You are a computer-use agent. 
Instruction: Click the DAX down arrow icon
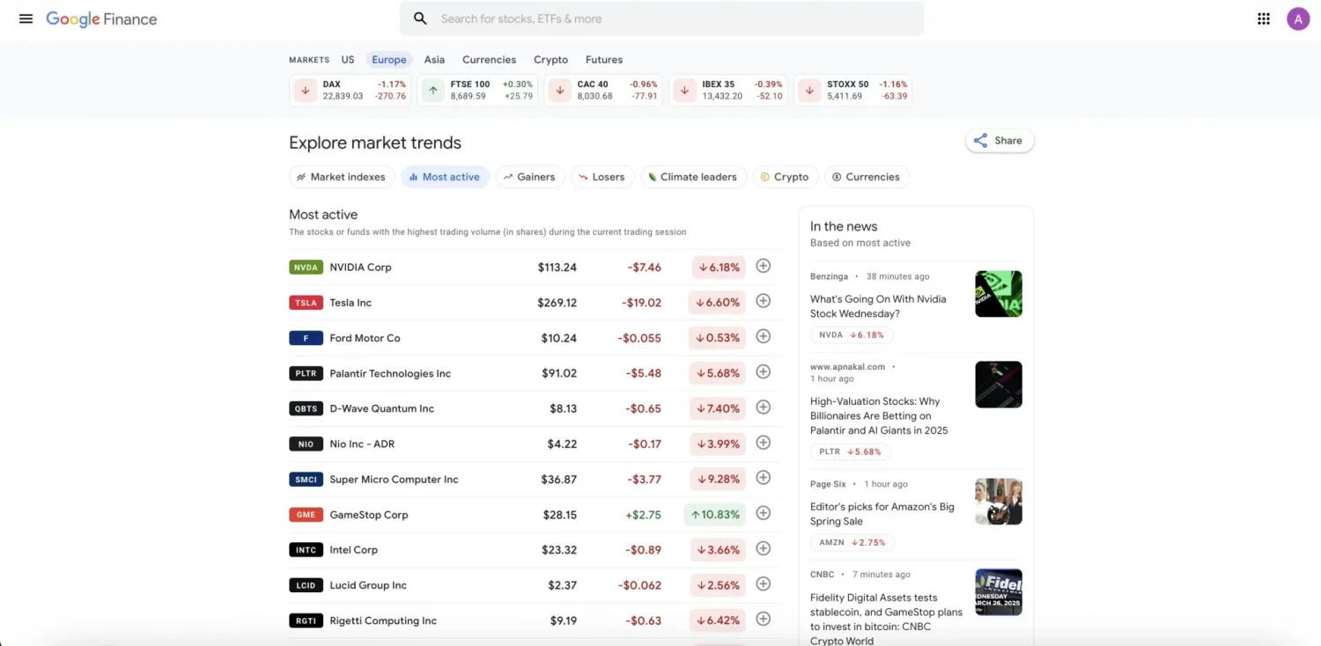click(x=306, y=90)
